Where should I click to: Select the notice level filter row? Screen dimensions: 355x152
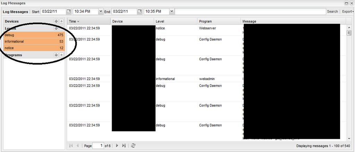[x=34, y=48]
